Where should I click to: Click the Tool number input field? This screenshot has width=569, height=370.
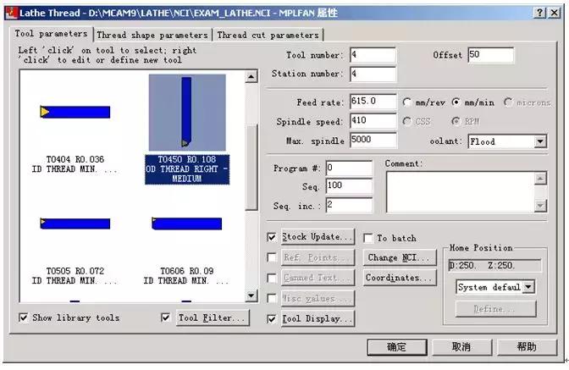(x=373, y=55)
